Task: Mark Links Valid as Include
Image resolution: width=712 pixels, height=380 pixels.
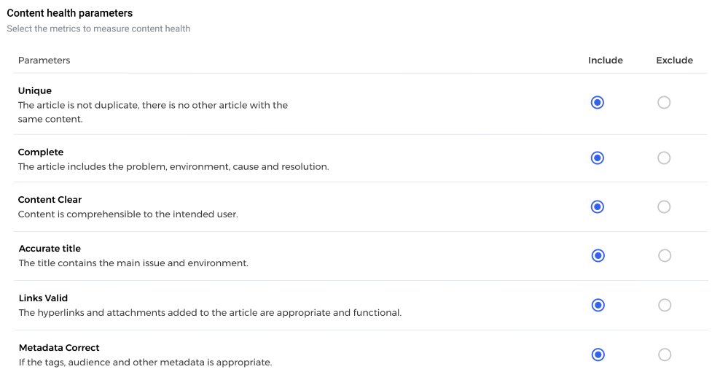Action: [x=598, y=305]
